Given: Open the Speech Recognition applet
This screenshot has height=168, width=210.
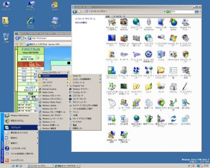Looking at the screenshot, I should coord(149,24).
